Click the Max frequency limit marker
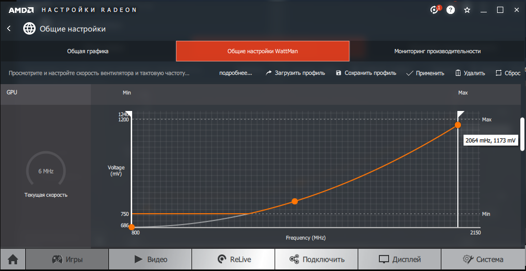This screenshot has width=526, height=271. (x=460, y=114)
